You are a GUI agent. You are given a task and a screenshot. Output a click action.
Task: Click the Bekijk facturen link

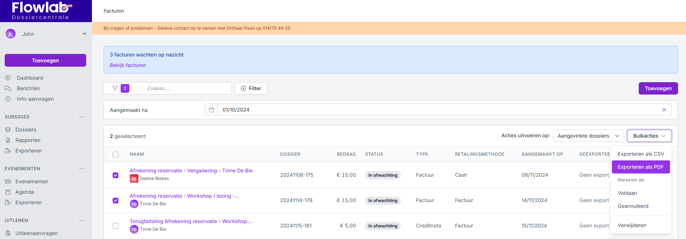point(128,65)
